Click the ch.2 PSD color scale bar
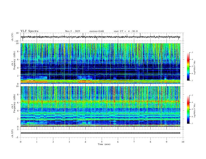This screenshot has height=159, width=206. pyautogui.click(x=188, y=109)
